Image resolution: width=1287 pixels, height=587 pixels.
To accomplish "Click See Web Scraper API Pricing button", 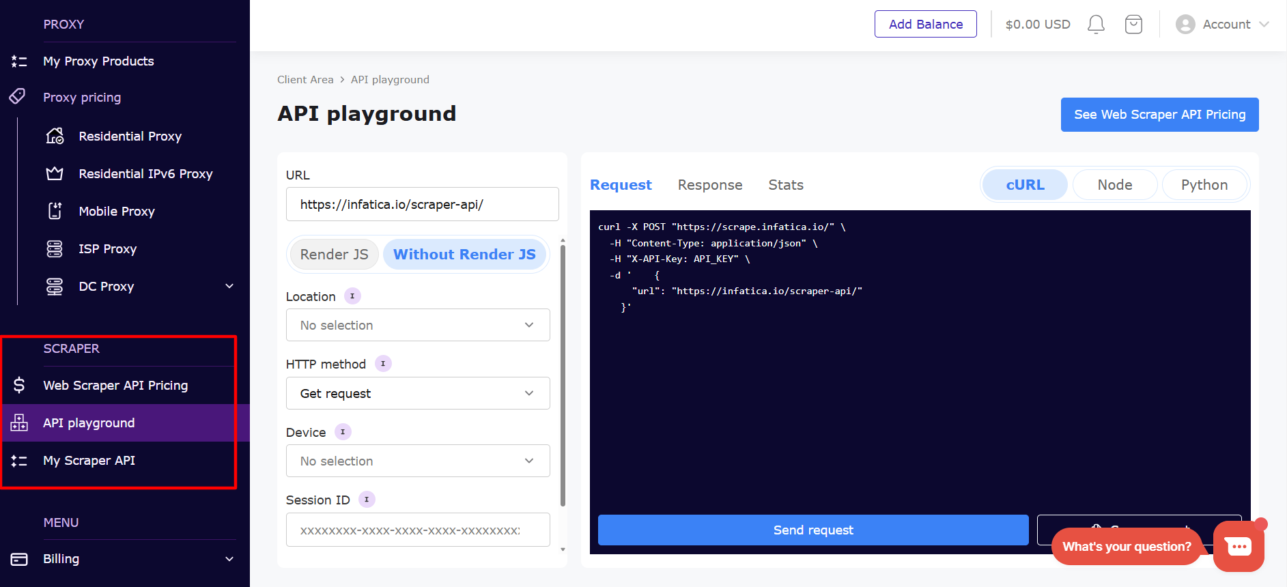I will pos(1159,115).
